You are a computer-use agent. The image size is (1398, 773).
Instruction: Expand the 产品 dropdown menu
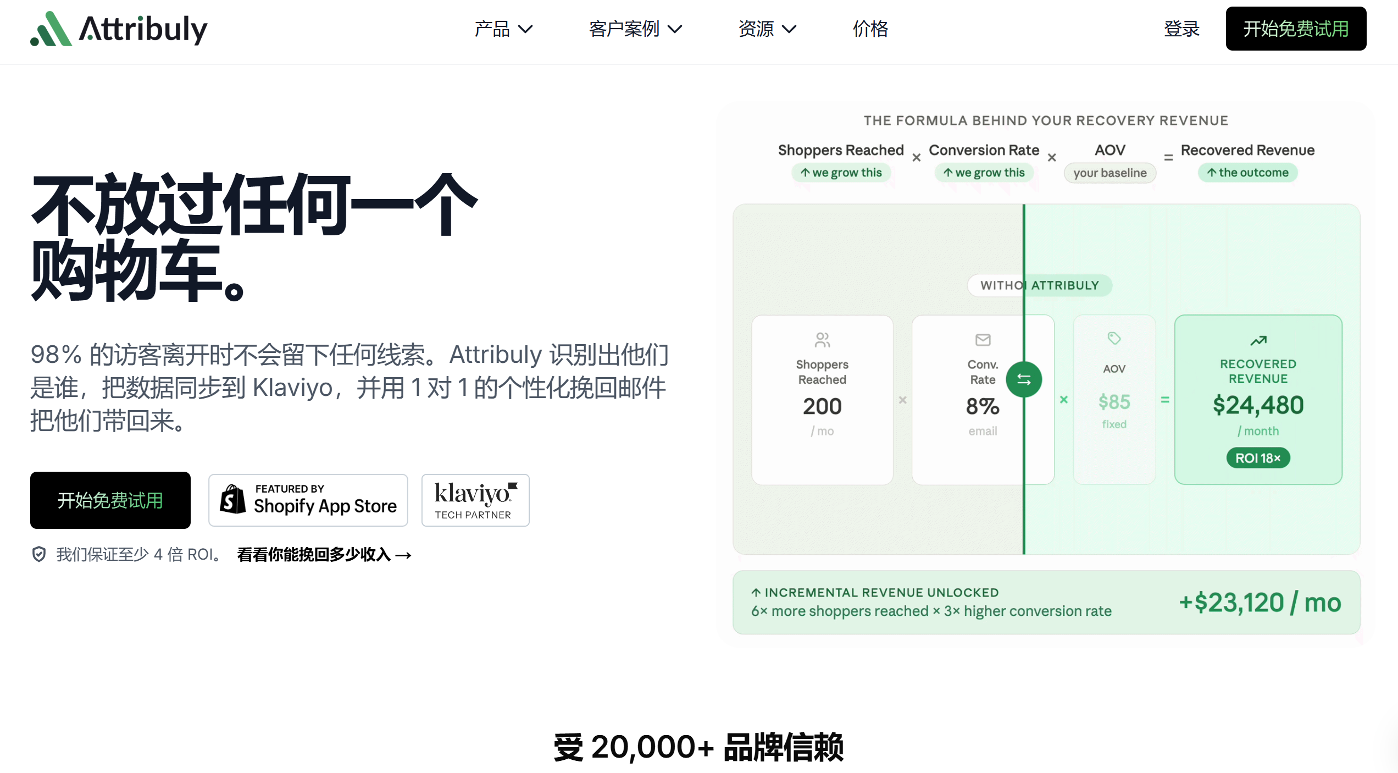pyautogui.click(x=503, y=29)
